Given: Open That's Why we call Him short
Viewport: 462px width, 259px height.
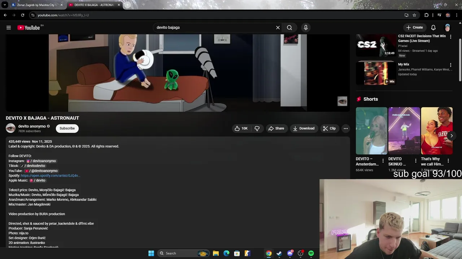Looking at the screenshot, I should pos(437,131).
